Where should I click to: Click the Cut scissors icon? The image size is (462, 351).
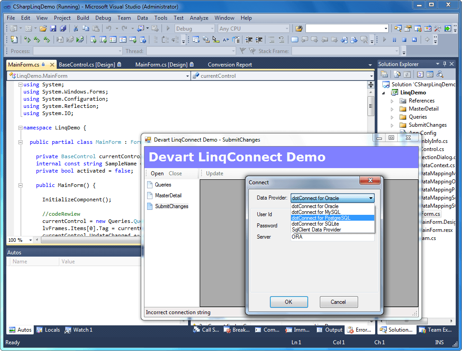coord(76,29)
